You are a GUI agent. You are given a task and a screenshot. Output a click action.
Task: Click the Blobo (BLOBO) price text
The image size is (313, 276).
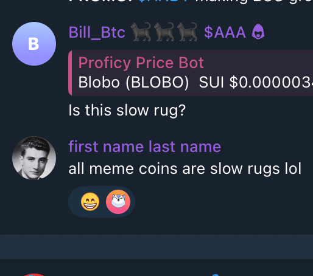tap(195, 83)
